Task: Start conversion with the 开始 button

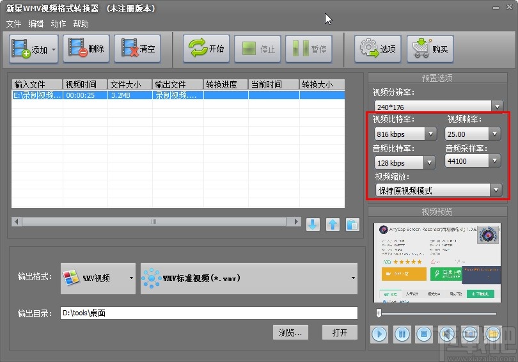Action: (x=206, y=49)
